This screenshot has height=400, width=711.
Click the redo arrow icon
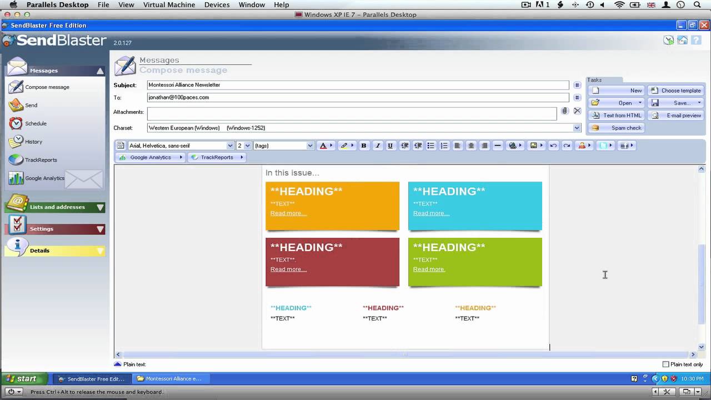click(x=567, y=146)
